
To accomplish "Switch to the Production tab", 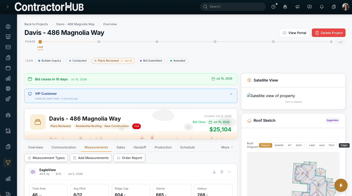I will click(163, 147).
